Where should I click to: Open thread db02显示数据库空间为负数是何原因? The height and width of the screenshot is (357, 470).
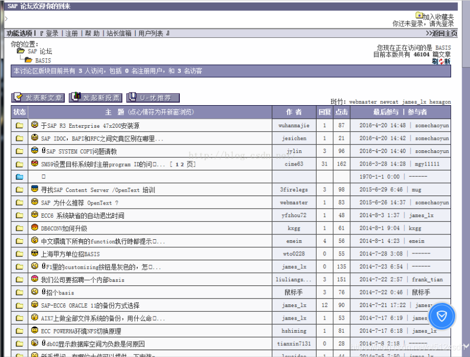click(x=96, y=344)
